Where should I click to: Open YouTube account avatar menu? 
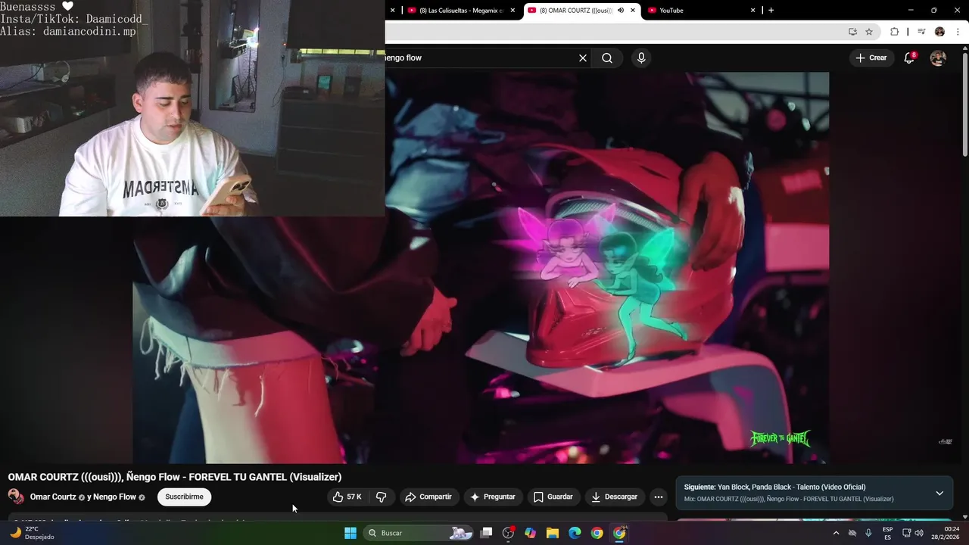pyautogui.click(x=938, y=58)
